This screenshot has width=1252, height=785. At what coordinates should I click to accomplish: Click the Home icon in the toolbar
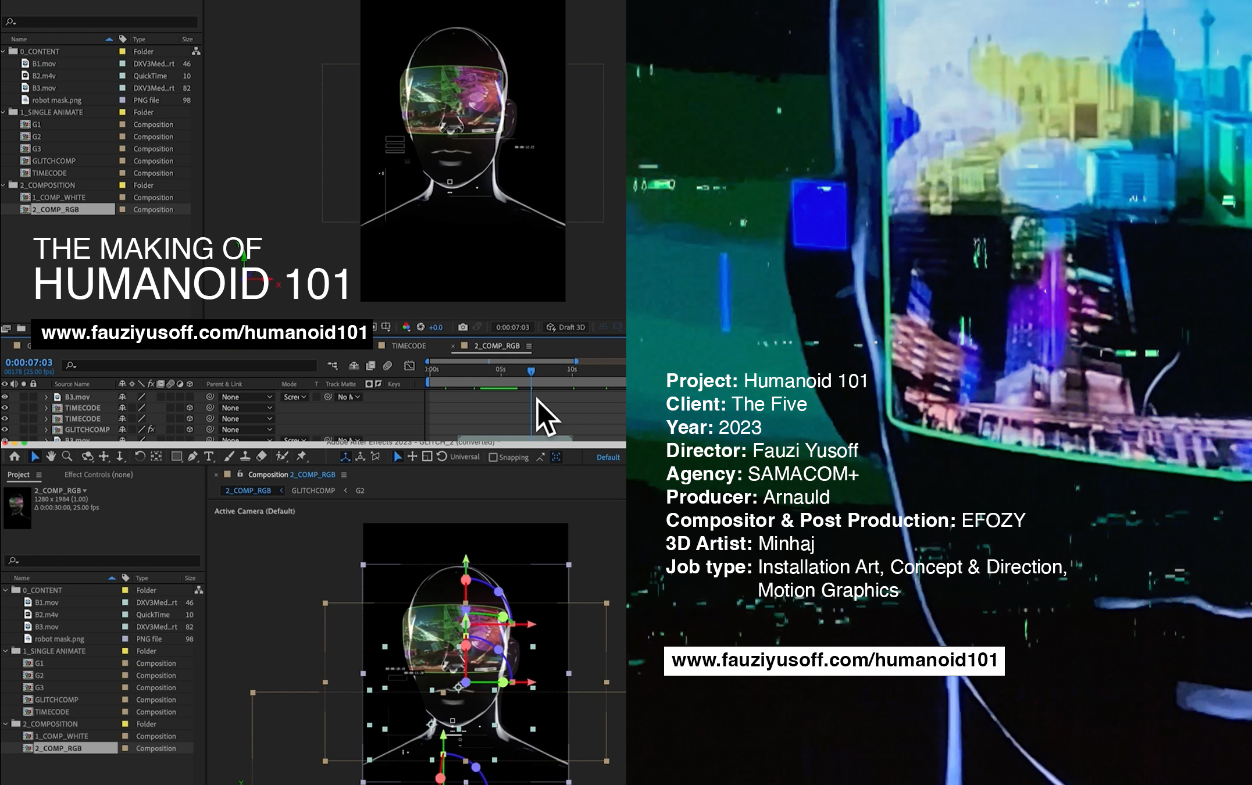pos(15,456)
